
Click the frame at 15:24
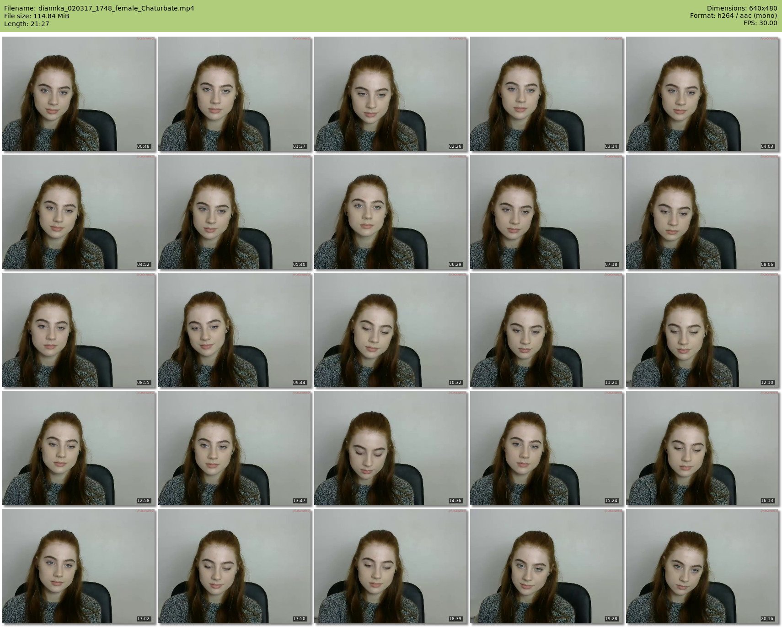pyautogui.click(x=546, y=448)
